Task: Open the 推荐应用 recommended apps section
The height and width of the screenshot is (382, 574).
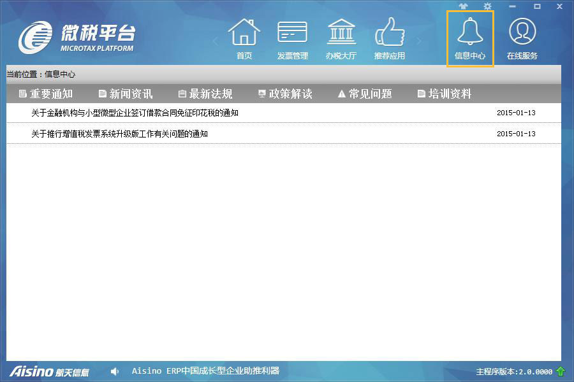Action: pyautogui.click(x=390, y=37)
